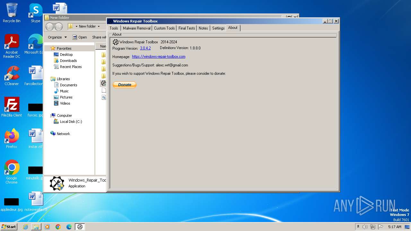Screen dimensions: 411x231
Task: Open the windows-repair-toolbox.com homepage link
Action: 159,56
